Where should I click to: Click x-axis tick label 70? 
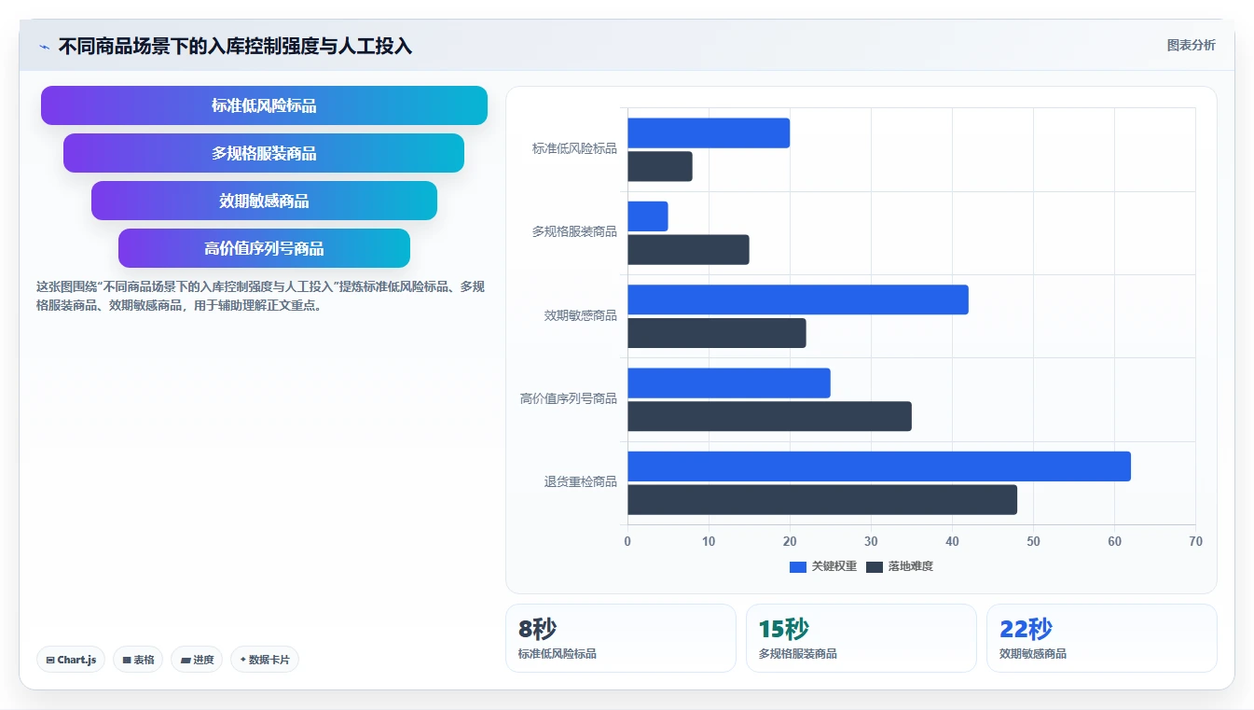(x=1195, y=542)
